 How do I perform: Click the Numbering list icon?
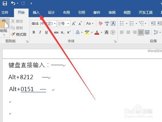pos(132,23)
